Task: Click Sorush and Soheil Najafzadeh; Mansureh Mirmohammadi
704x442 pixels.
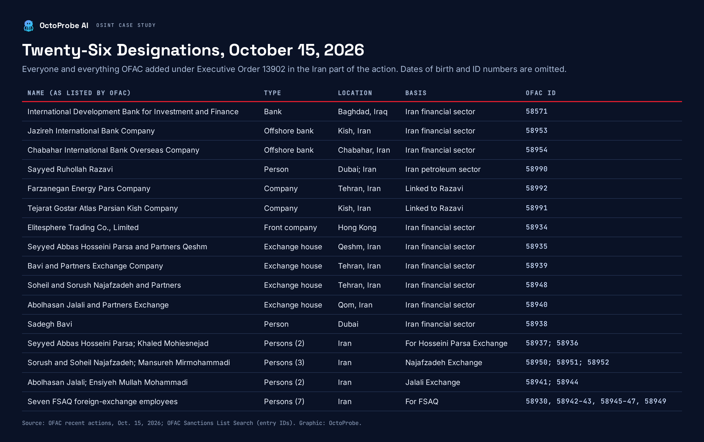Action: pos(129,363)
